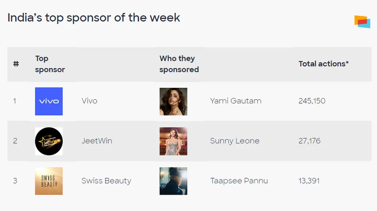
Task: Click the # rank column header
Action: 16,64
